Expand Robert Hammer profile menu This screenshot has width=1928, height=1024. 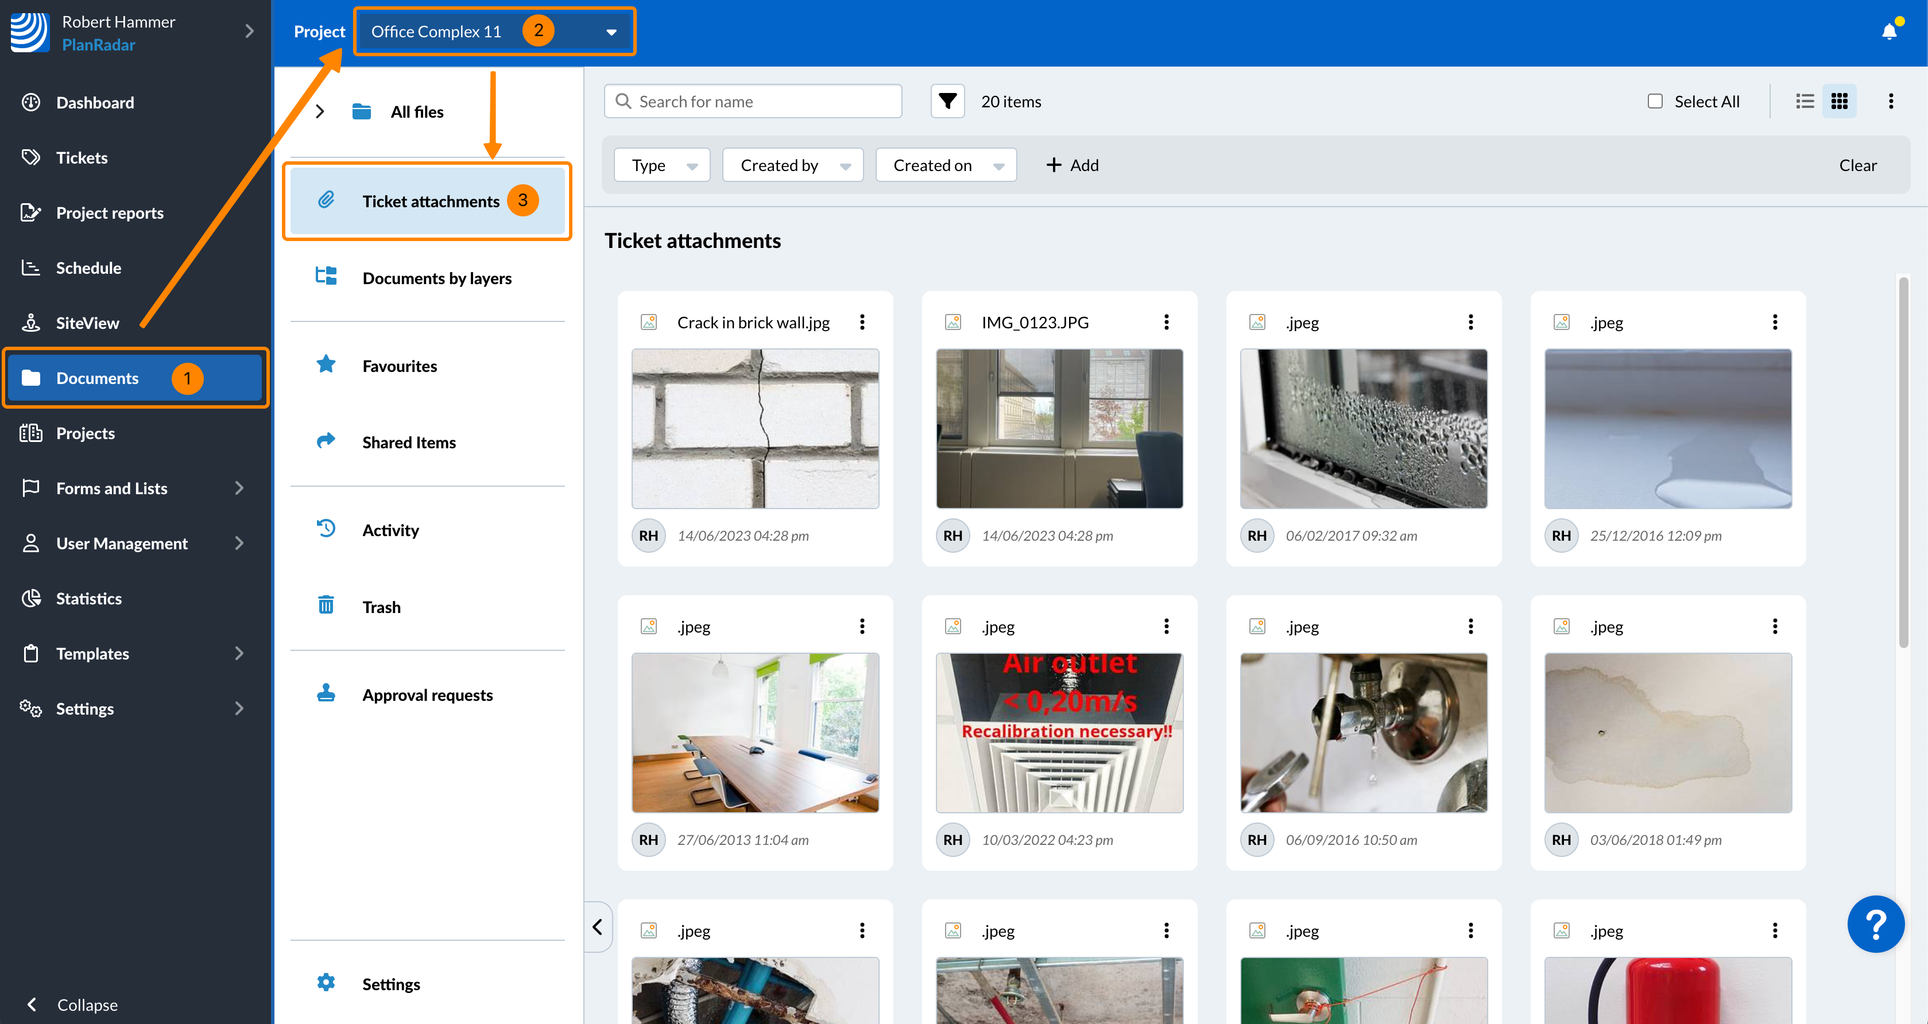click(x=249, y=32)
